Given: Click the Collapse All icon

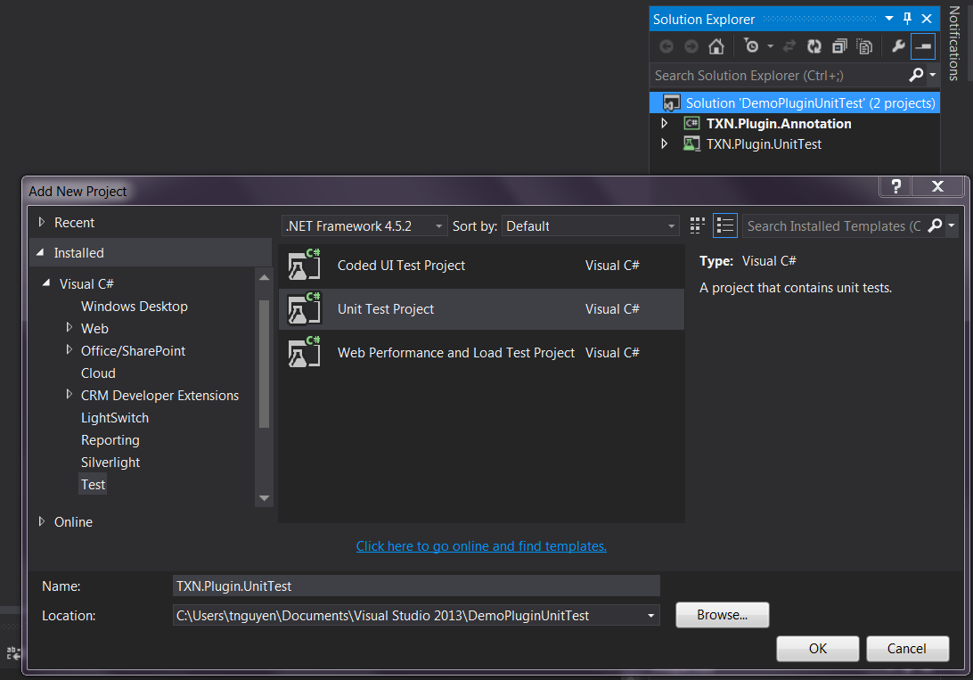Looking at the screenshot, I should point(839,46).
